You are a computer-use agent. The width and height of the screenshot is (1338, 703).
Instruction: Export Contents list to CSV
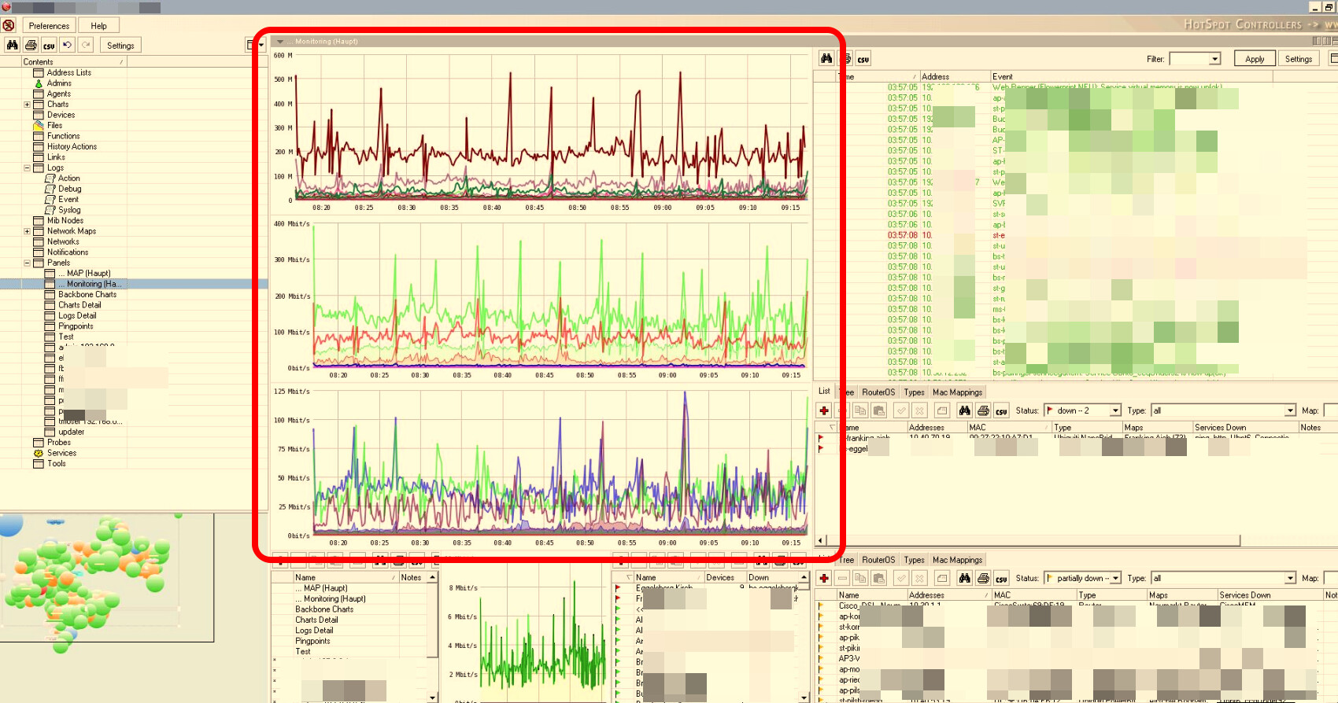click(x=49, y=46)
